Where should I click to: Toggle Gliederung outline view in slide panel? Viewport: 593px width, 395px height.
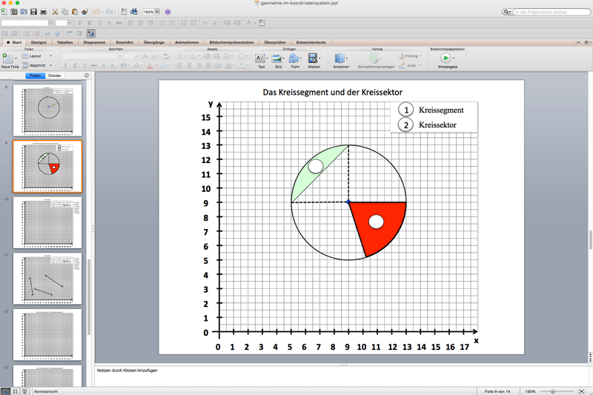coord(55,76)
